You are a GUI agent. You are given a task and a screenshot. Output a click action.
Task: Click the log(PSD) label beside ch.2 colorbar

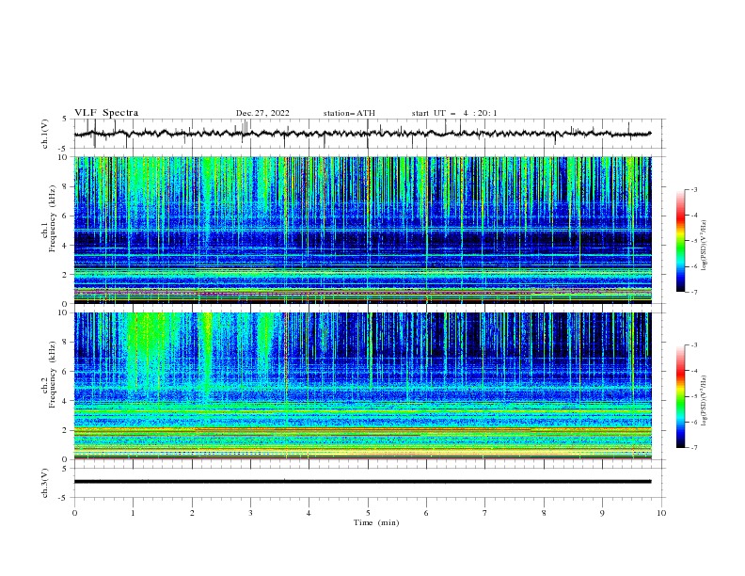(704, 400)
